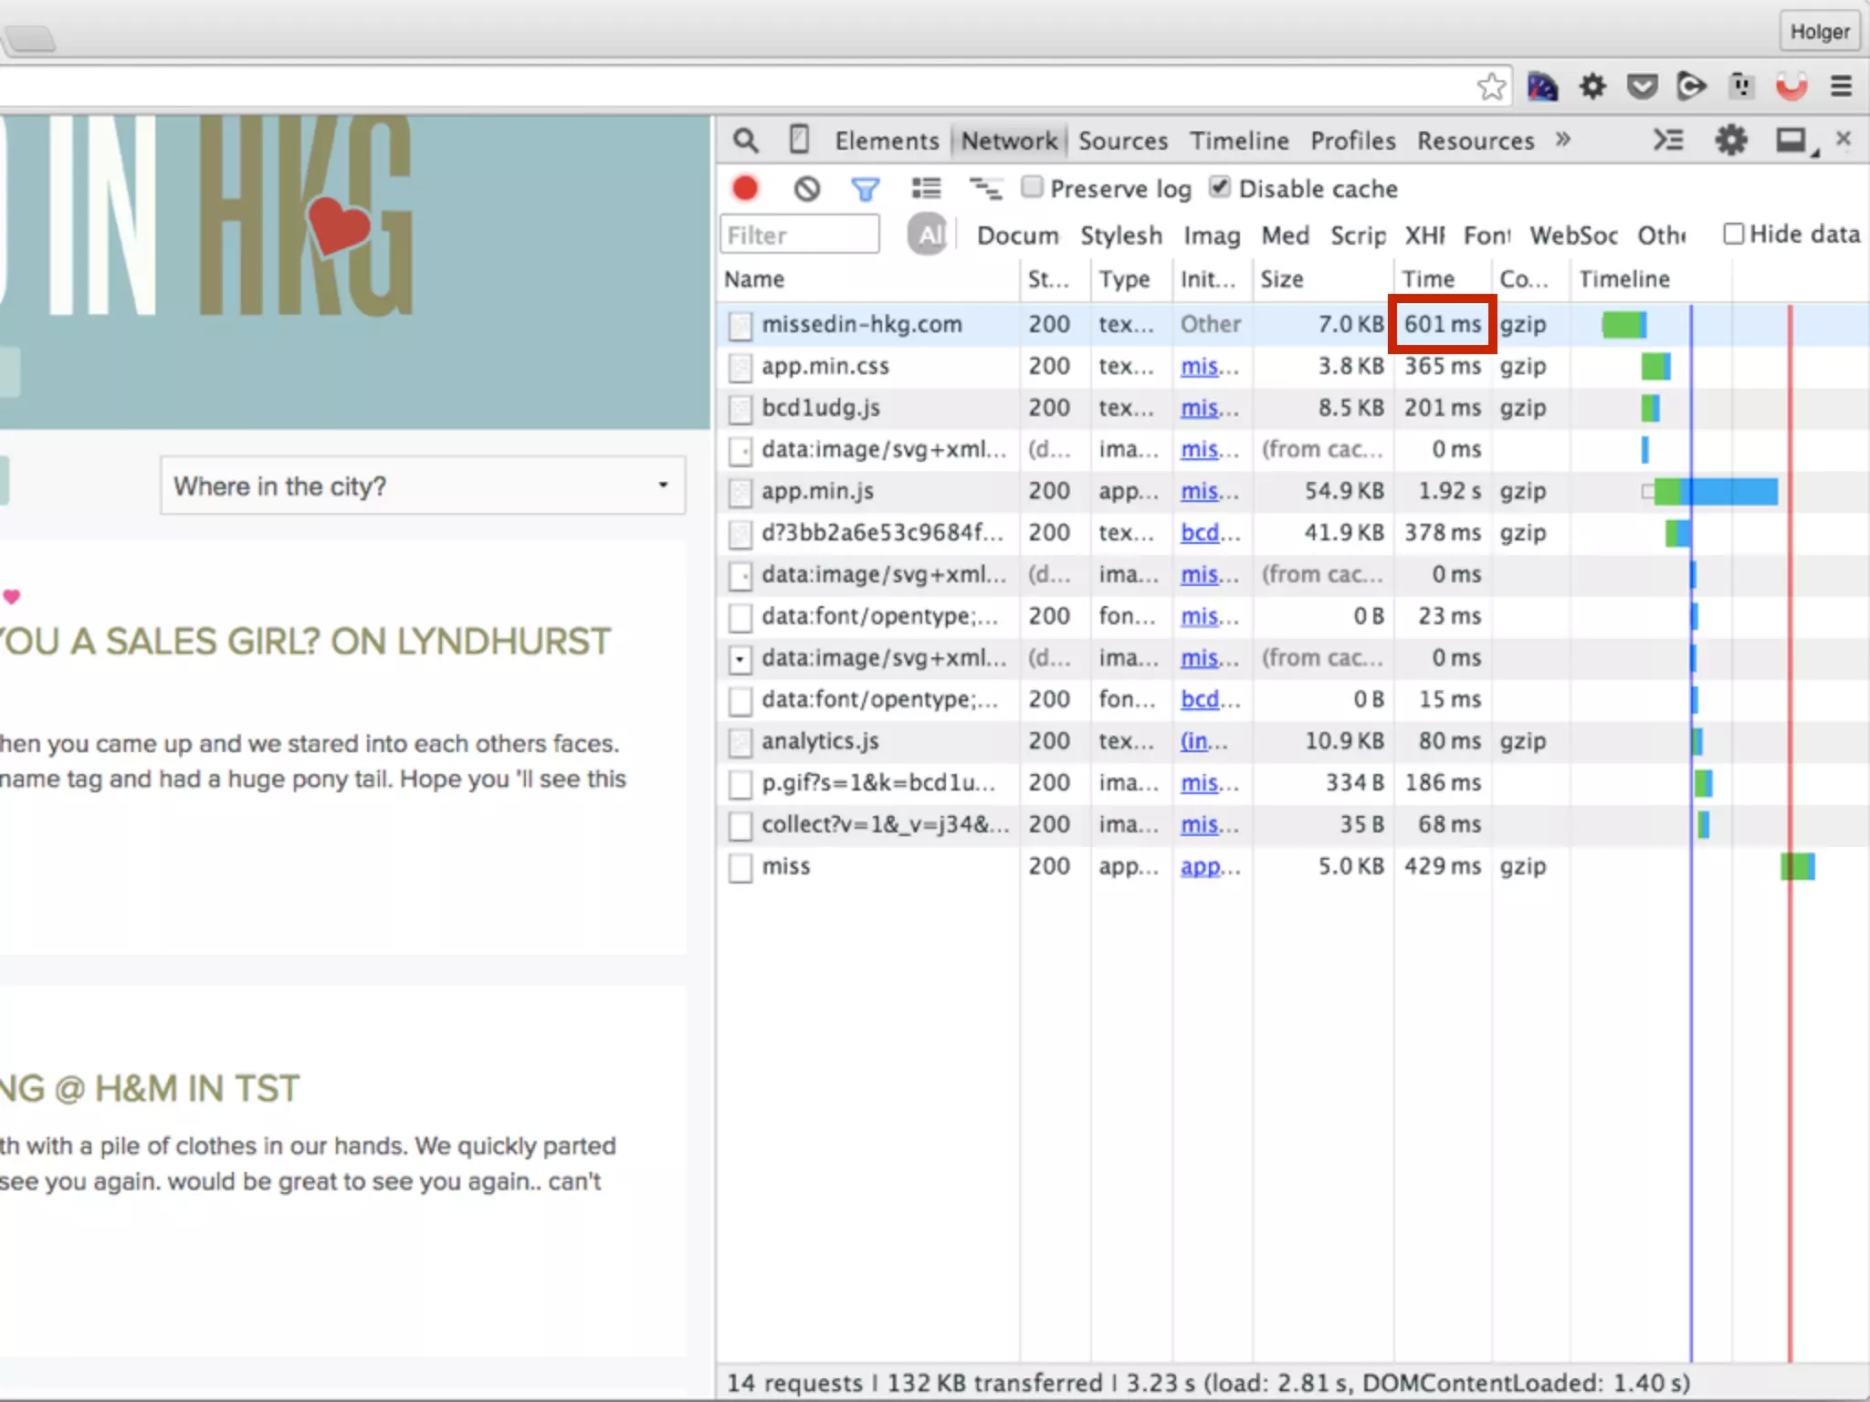Click the red record network log button
The height and width of the screenshot is (1402, 1870).
click(745, 189)
